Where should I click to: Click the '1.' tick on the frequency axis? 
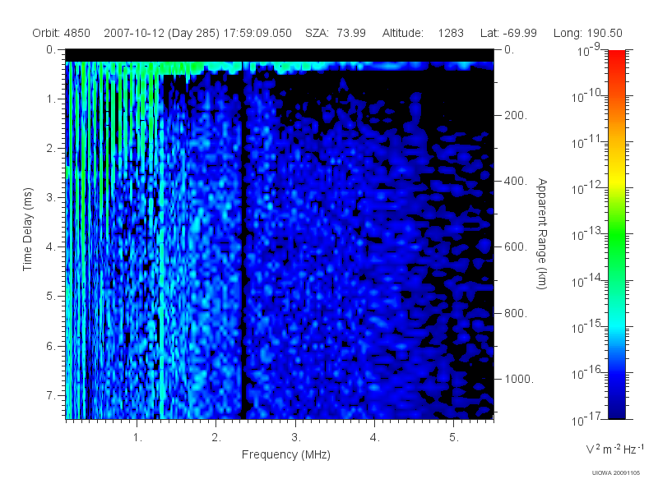(x=137, y=437)
